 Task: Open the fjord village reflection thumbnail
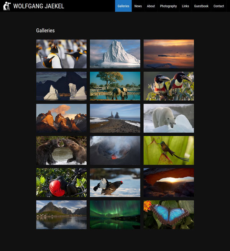tap(61, 214)
